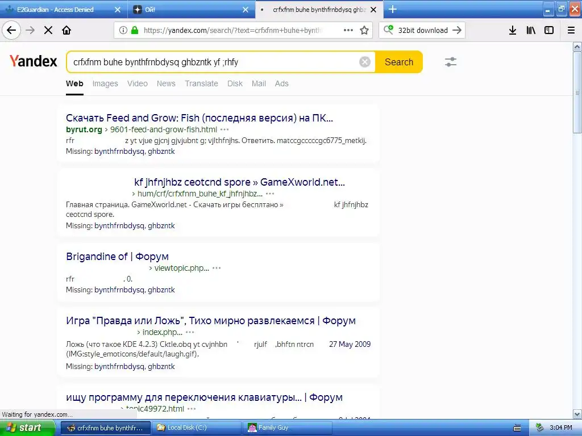Bookmark this page with the star icon
Image resolution: width=582 pixels, height=436 pixels.
click(364, 30)
